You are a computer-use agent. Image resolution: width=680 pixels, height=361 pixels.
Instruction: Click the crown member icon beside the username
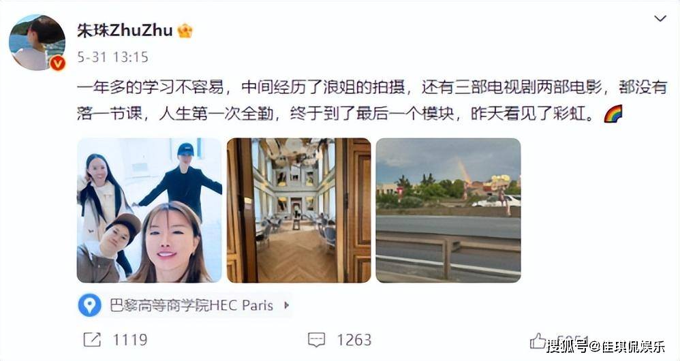[185, 31]
